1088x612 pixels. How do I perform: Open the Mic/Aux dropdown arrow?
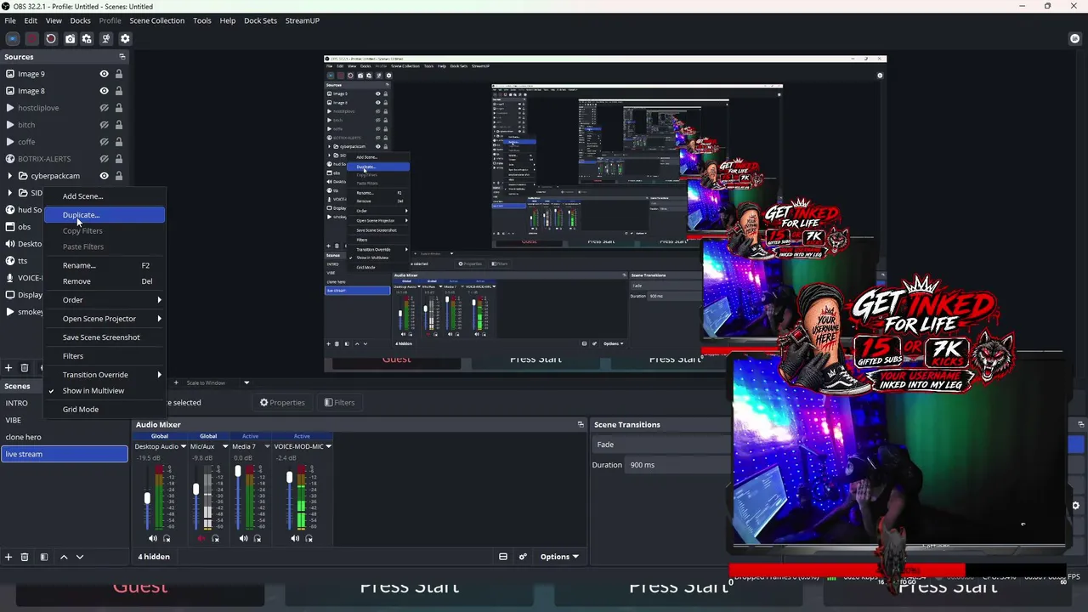click(225, 446)
